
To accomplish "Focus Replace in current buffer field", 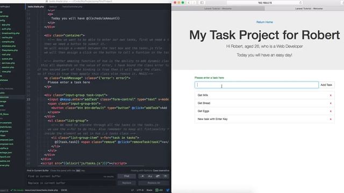I will coord(70,183).
